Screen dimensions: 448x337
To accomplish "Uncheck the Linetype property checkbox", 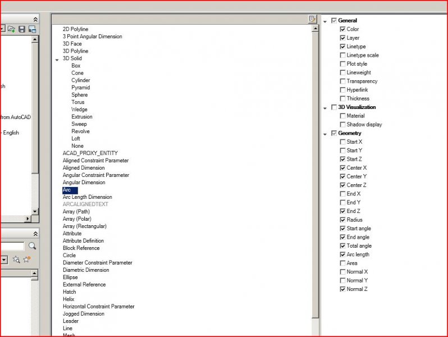I will click(x=342, y=47).
